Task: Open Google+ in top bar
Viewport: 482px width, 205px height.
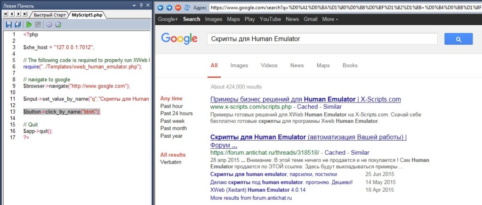Action: click(168, 19)
